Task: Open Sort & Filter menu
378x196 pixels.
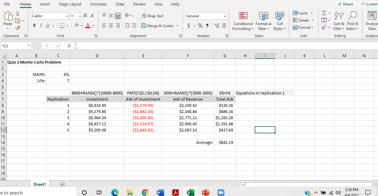Action: click(x=338, y=21)
